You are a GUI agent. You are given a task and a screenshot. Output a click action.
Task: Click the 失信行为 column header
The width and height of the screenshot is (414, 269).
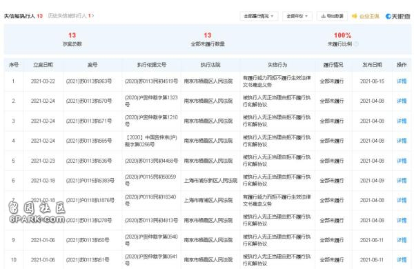pos(277,65)
